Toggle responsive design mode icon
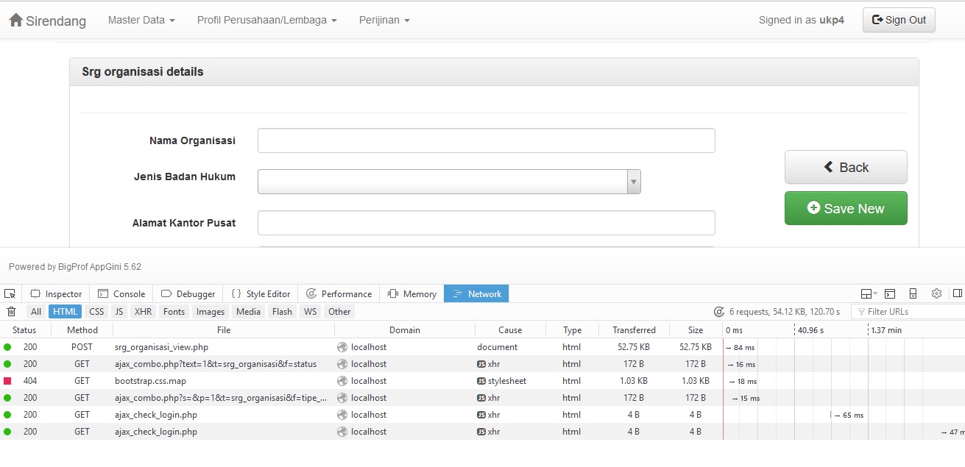Image resolution: width=965 pixels, height=467 pixels. (913, 293)
